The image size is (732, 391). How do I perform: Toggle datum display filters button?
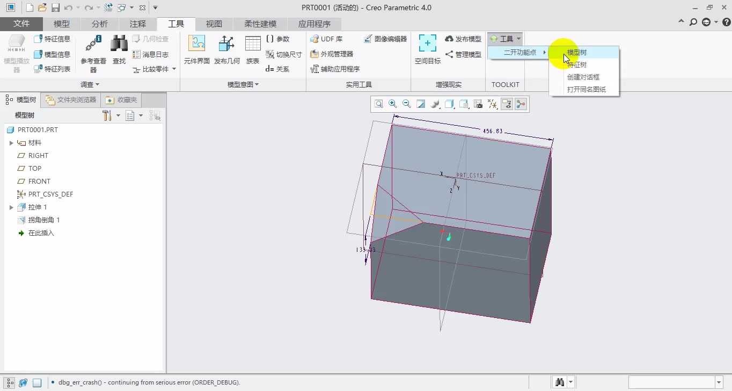tap(492, 104)
